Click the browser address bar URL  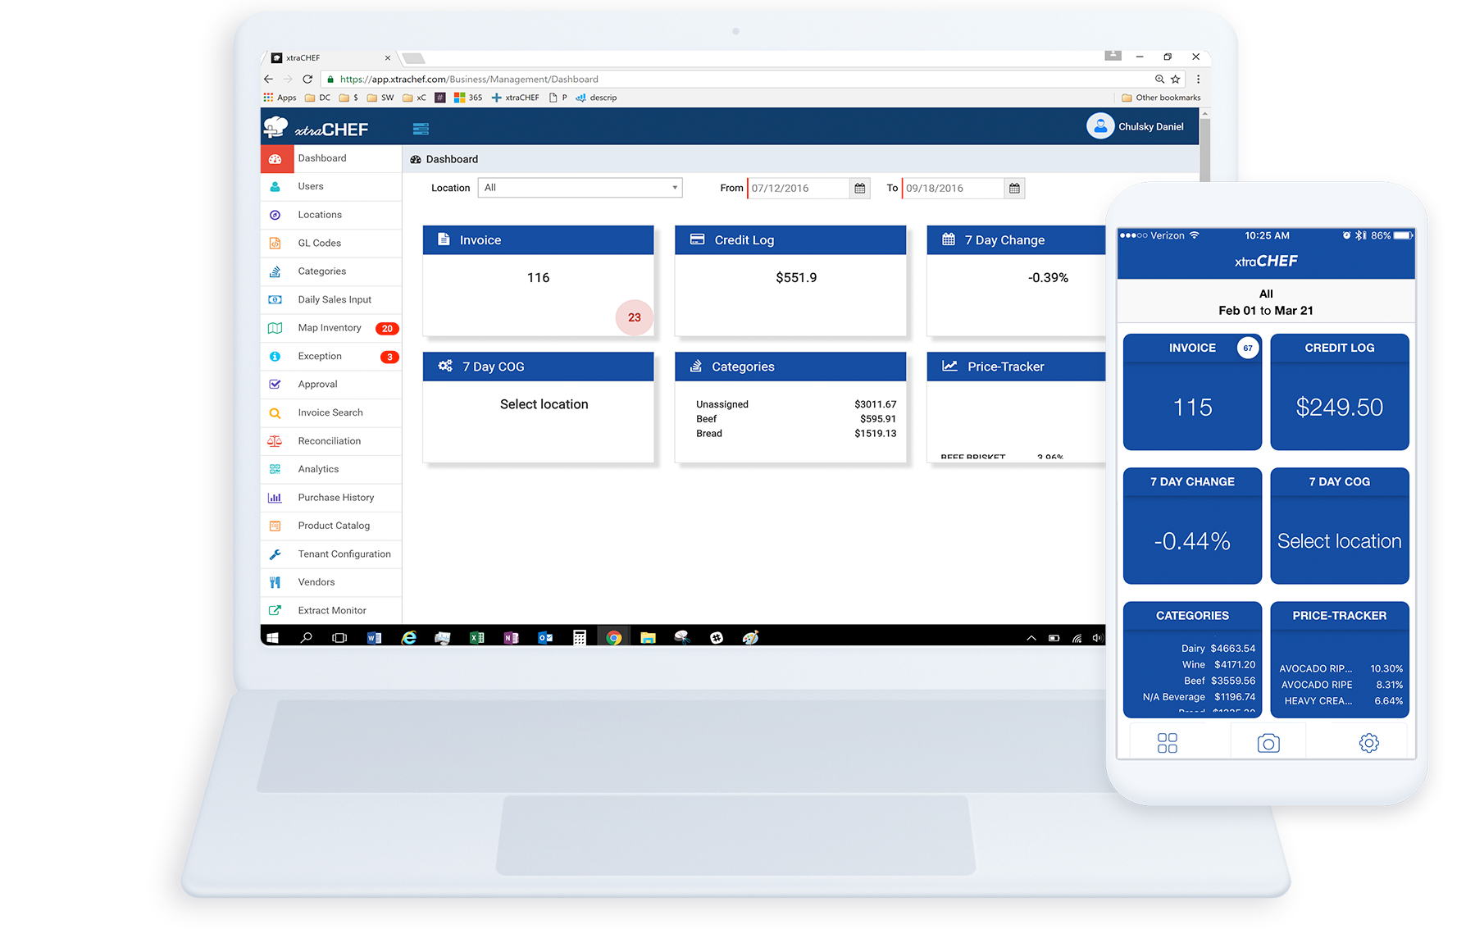(x=469, y=80)
